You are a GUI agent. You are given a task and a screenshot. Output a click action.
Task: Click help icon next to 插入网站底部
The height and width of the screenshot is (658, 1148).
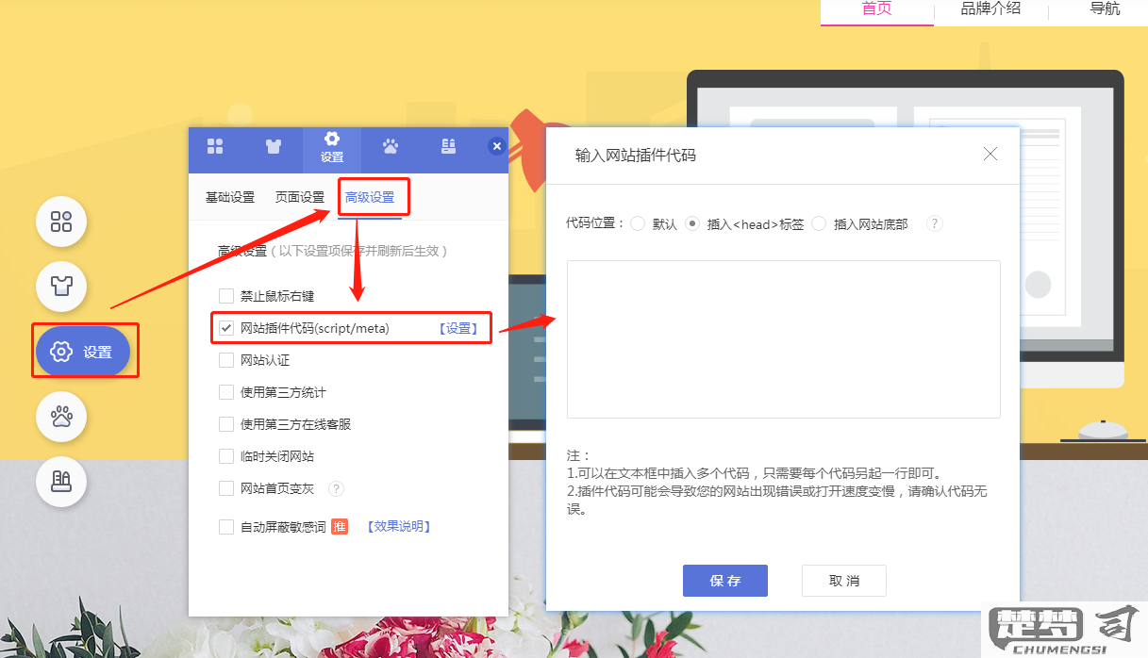click(935, 223)
